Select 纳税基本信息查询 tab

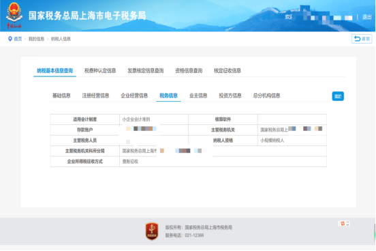point(54,71)
